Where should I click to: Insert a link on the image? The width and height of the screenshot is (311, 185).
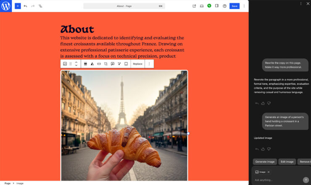point(99,64)
